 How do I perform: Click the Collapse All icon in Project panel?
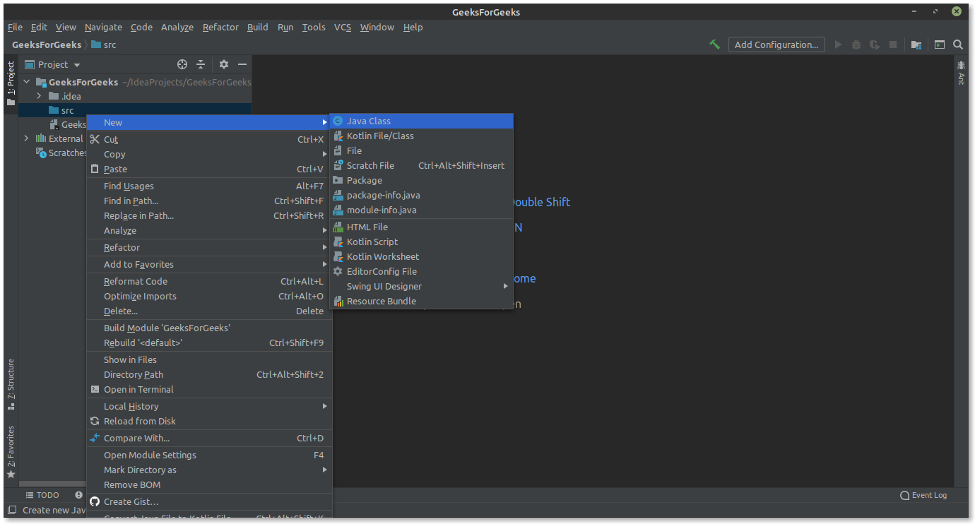click(201, 64)
